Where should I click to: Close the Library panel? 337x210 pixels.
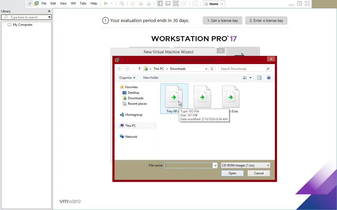49,11
